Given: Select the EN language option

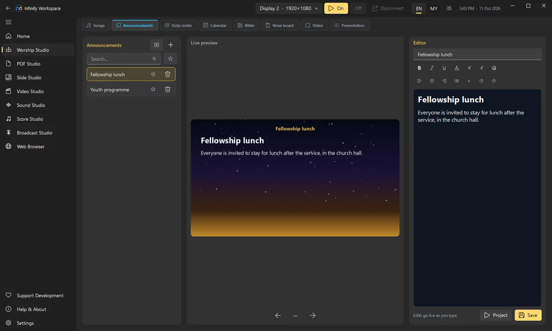Looking at the screenshot, I should click(419, 8).
